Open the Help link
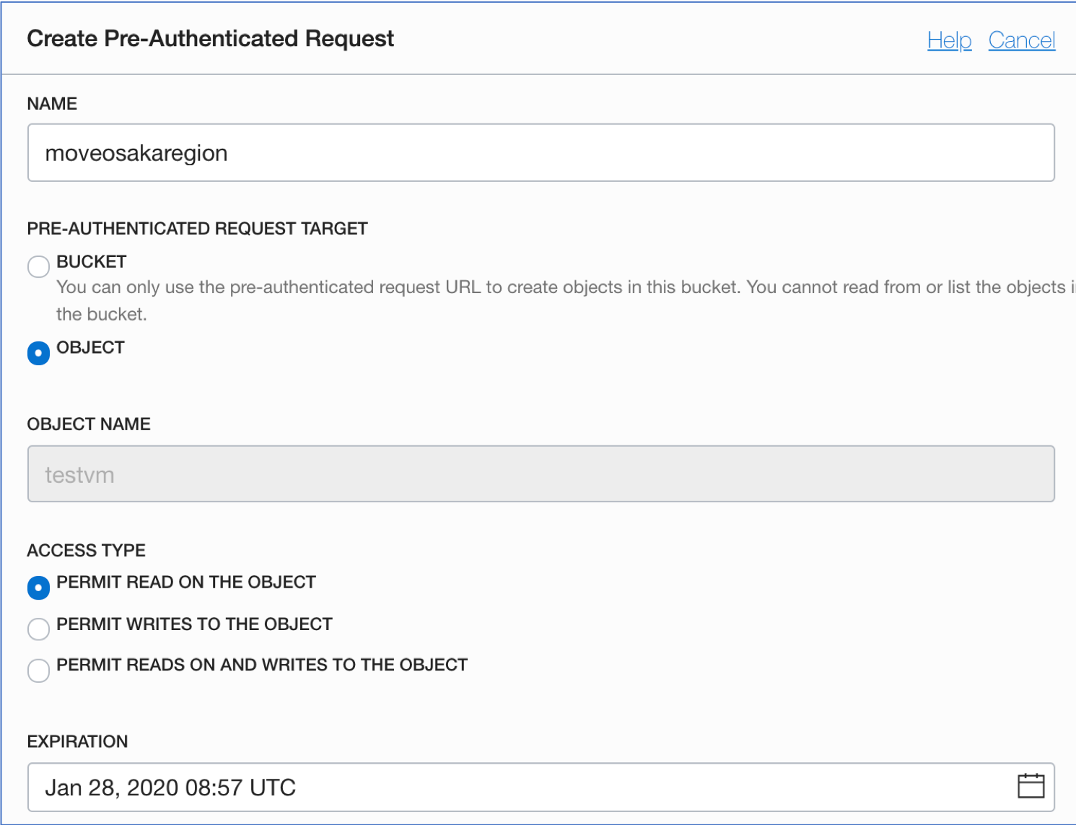Image resolution: width=1076 pixels, height=825 pixels. tap(949, 40)
